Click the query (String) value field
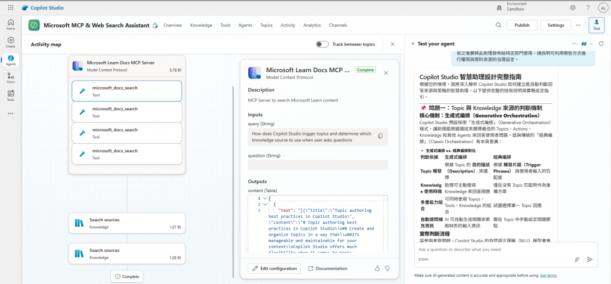Viewport: 611px width, 284px height. pos(317,137)
